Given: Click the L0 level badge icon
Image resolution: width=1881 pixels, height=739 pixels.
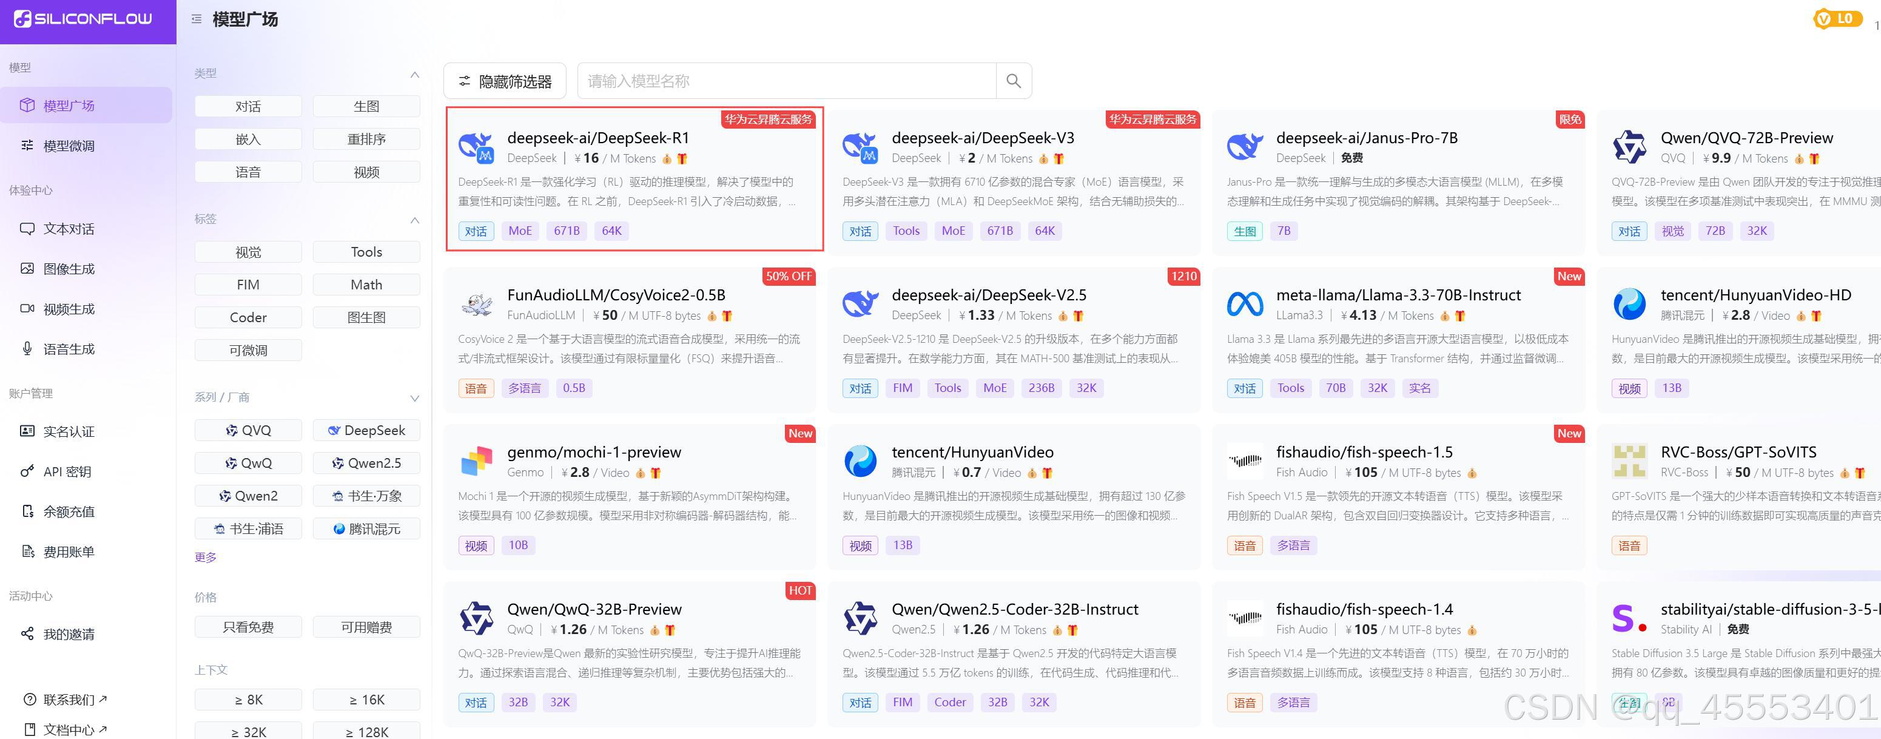Looking at the screenshot, I should point(1836,19).
